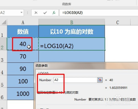Collapse dialog using Number range selector icon
Image resolution: width=138 pixels, height=109 pixels.
(x=100, y=80)
